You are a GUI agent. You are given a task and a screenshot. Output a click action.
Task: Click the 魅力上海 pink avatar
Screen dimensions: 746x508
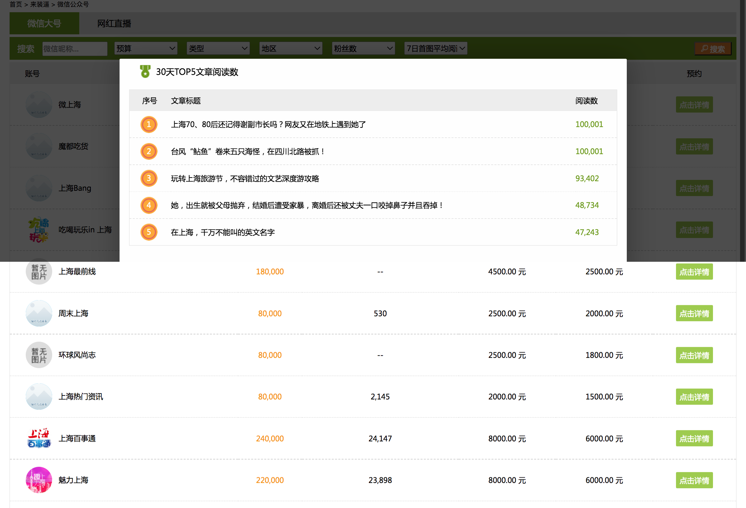[39, 480]
